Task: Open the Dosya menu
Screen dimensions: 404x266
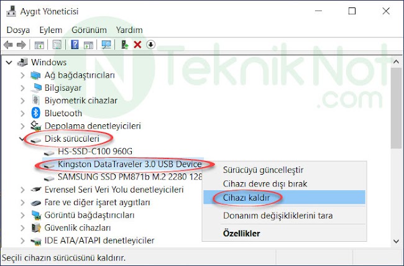Action: [18, 30]
